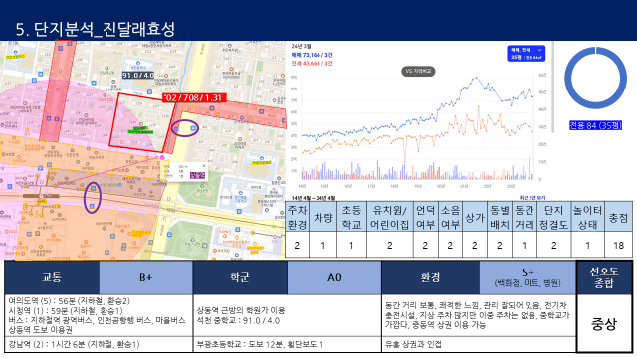Close the distance measurement popup on the map
The height and width of the screenshot is (358, 637).
[204, 166]
